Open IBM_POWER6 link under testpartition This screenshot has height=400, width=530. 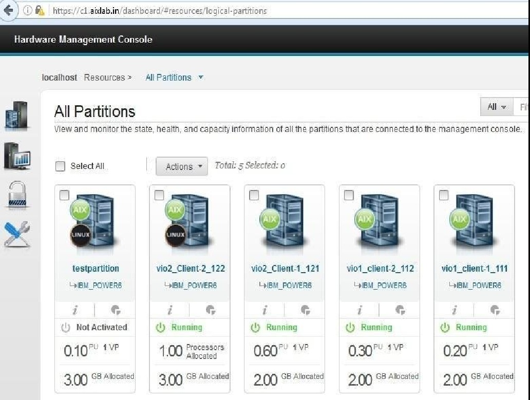100,285
